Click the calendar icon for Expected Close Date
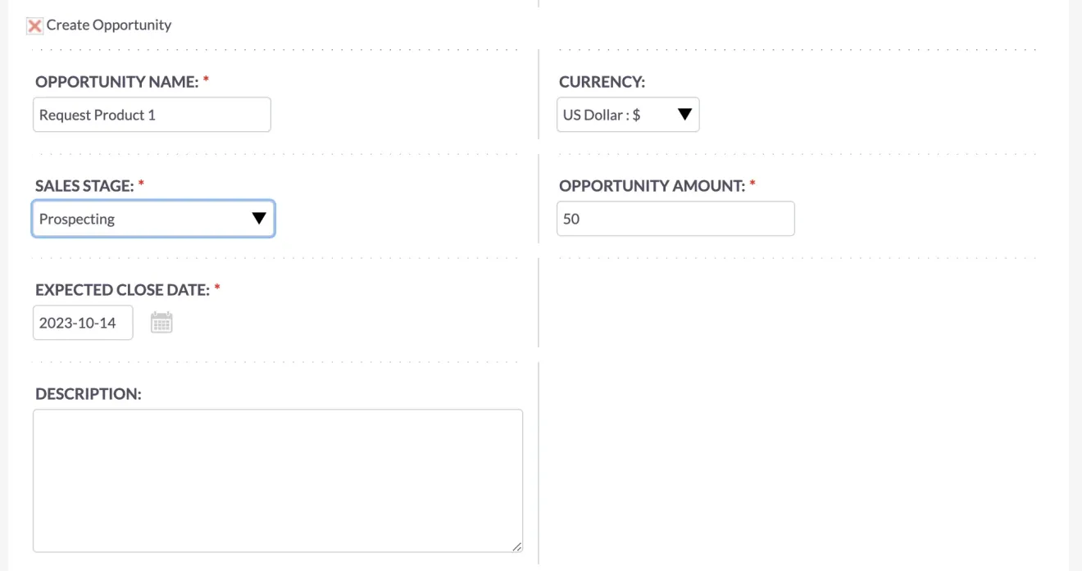 point(161,321)
